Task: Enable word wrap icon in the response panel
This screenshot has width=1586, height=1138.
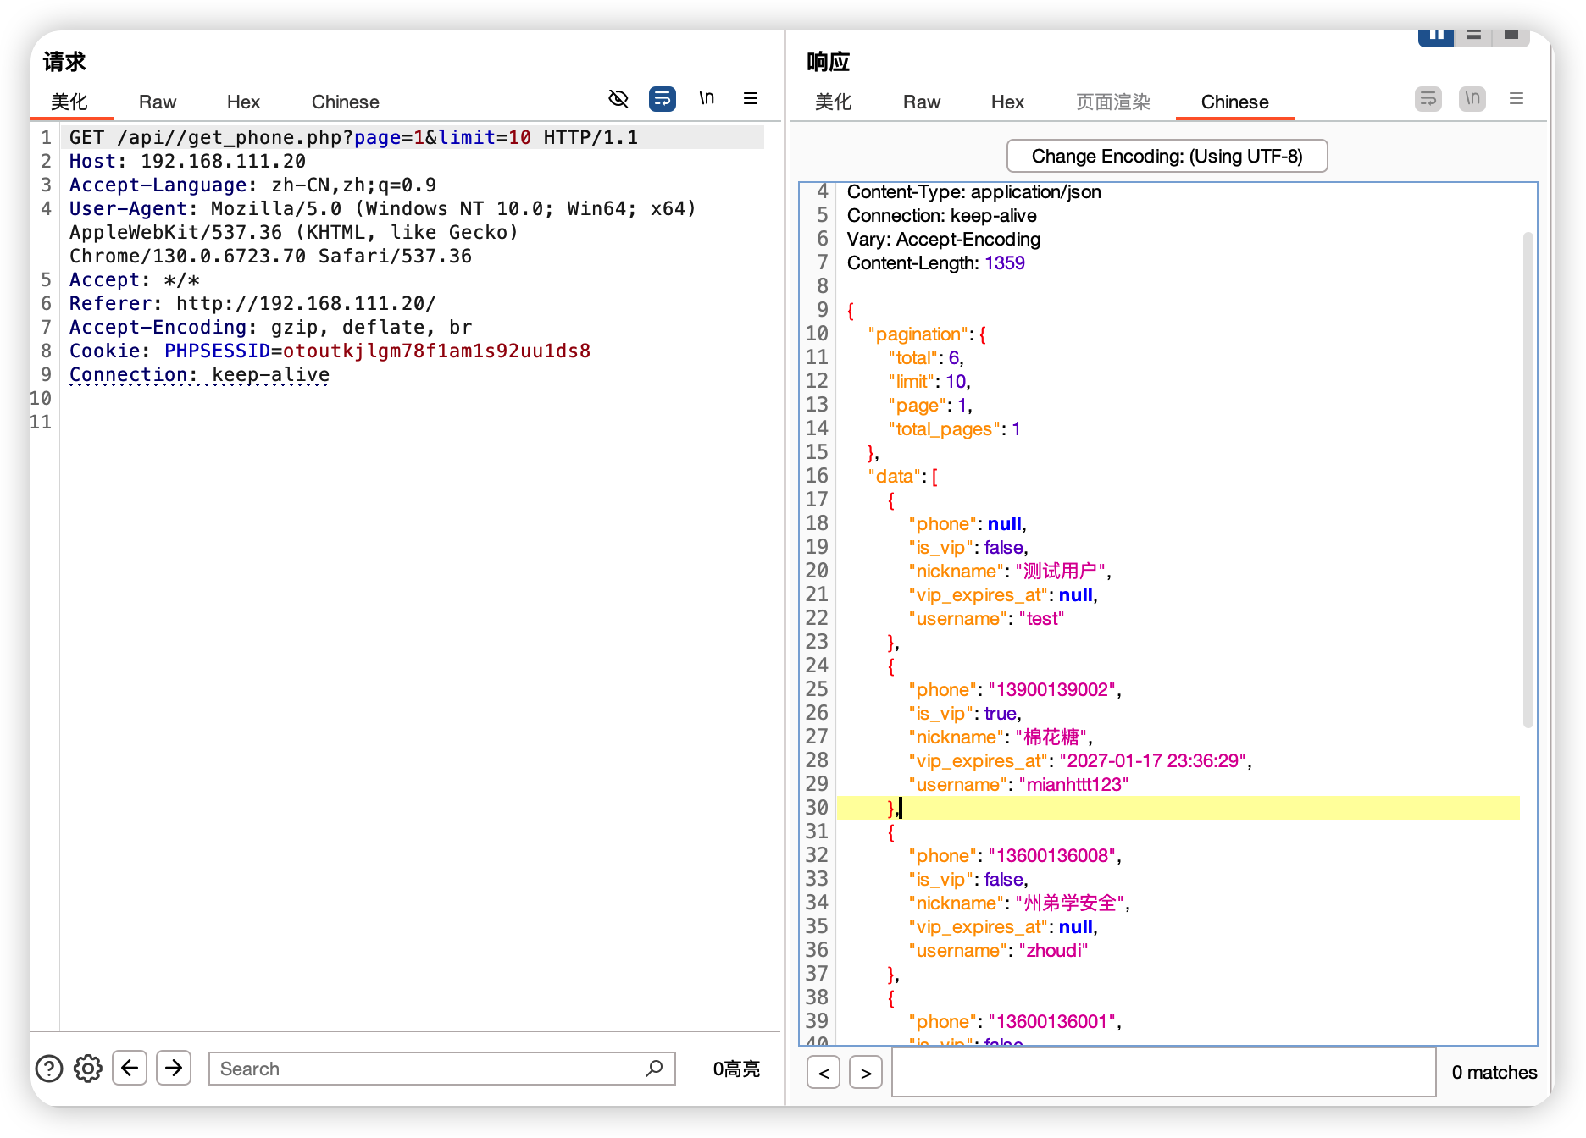Action: (x=1428, y=99)
